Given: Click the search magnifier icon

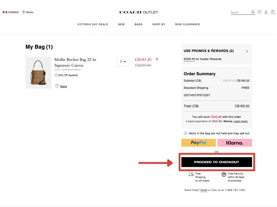Looking at the screenshot, I should 253,12.
